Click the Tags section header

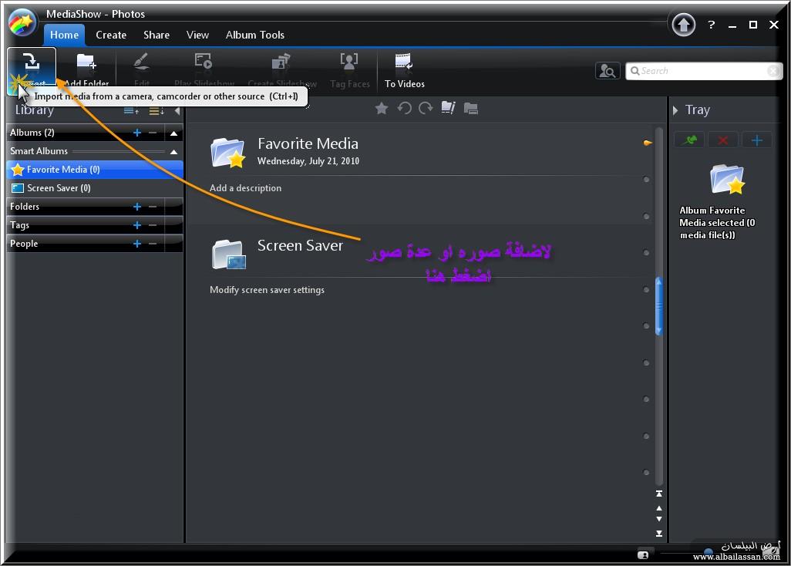click(95, 225)
